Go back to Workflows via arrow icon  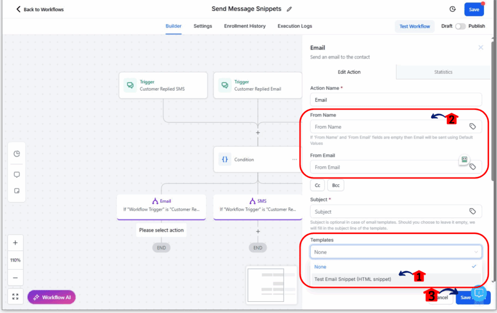coord(18,9)
